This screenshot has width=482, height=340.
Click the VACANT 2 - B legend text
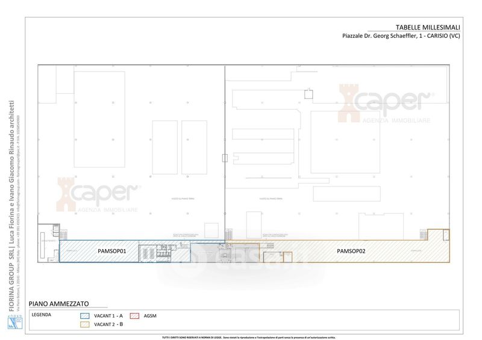tap(109, 324)
